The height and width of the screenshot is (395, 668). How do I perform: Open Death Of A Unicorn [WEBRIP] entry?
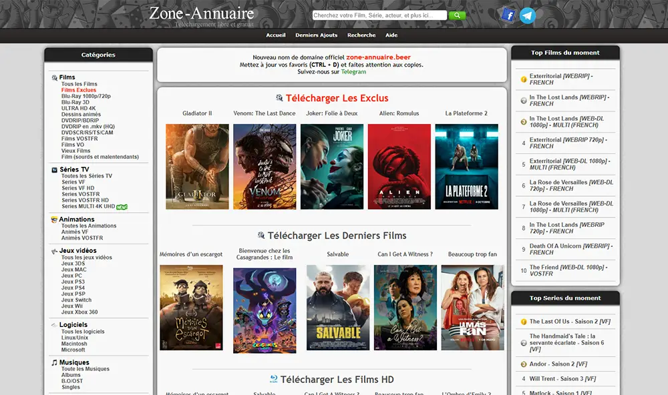click(571, 249)
